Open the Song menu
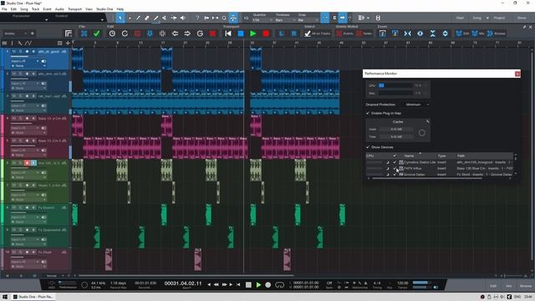 24,9
